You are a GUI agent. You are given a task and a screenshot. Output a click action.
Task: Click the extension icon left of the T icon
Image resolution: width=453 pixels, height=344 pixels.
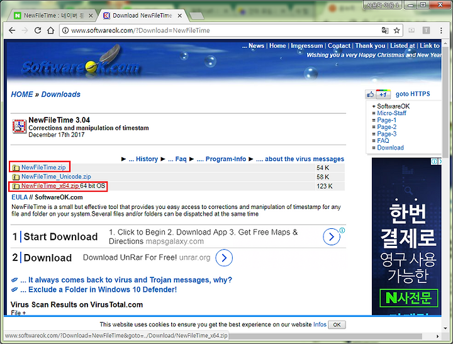pos(411,30)
